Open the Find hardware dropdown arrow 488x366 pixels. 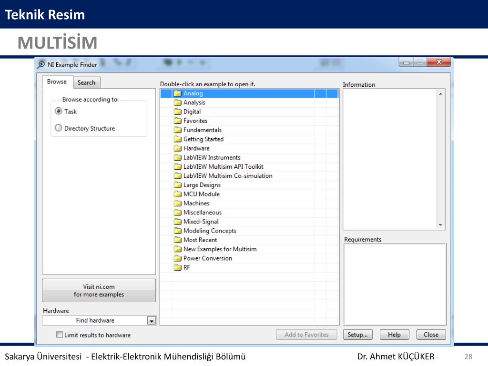coord(152,321)
